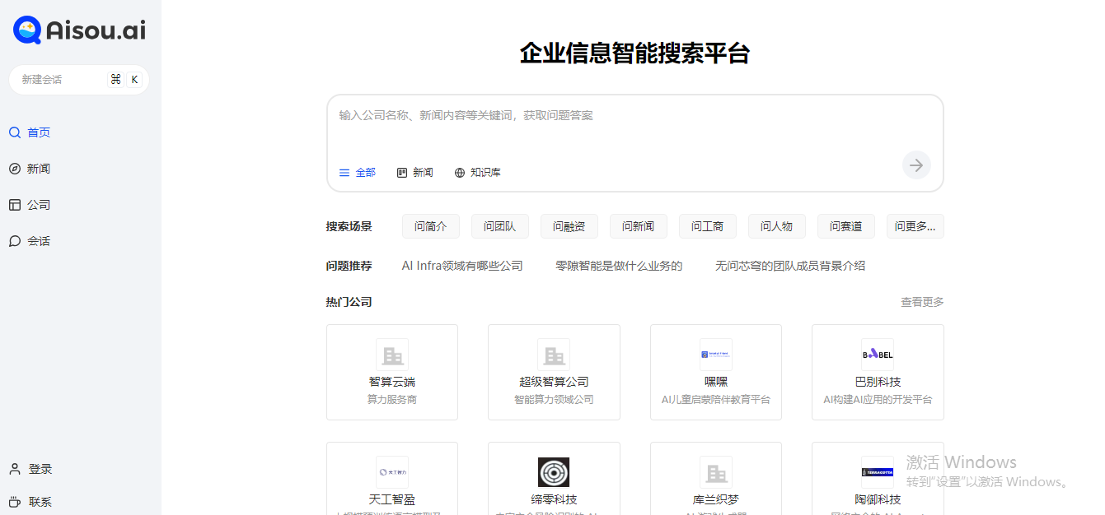
Task: Click the 陶御科技 Terracotta logo
Action: click(878, 472)
